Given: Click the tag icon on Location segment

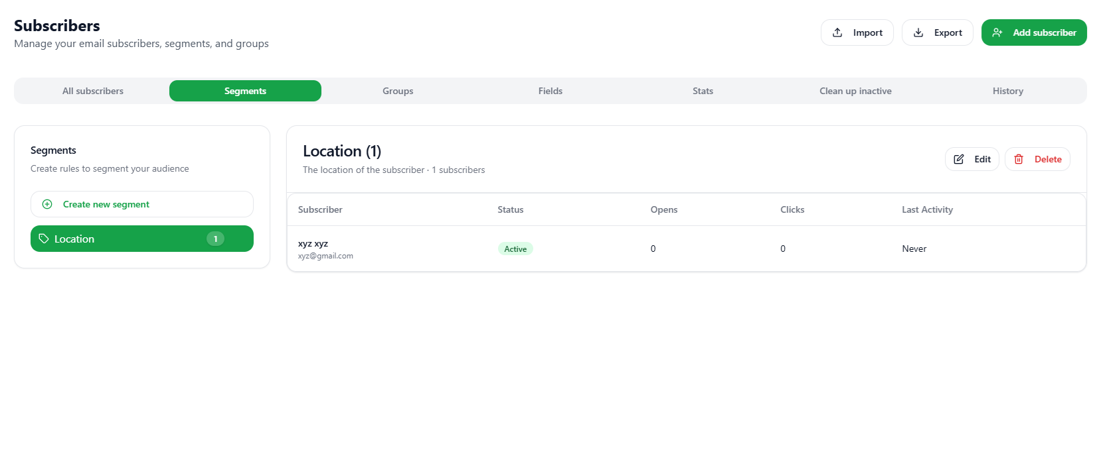Looking at the screenshot, I should click(x=44, y=239).
